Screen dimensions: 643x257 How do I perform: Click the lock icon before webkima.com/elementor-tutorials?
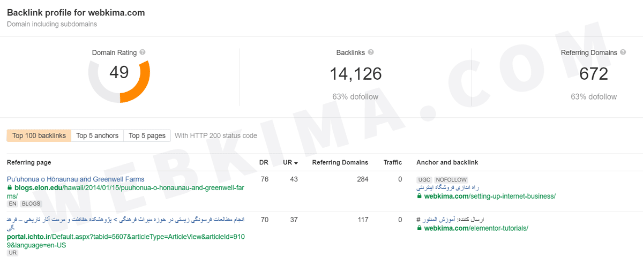point(419,229)
